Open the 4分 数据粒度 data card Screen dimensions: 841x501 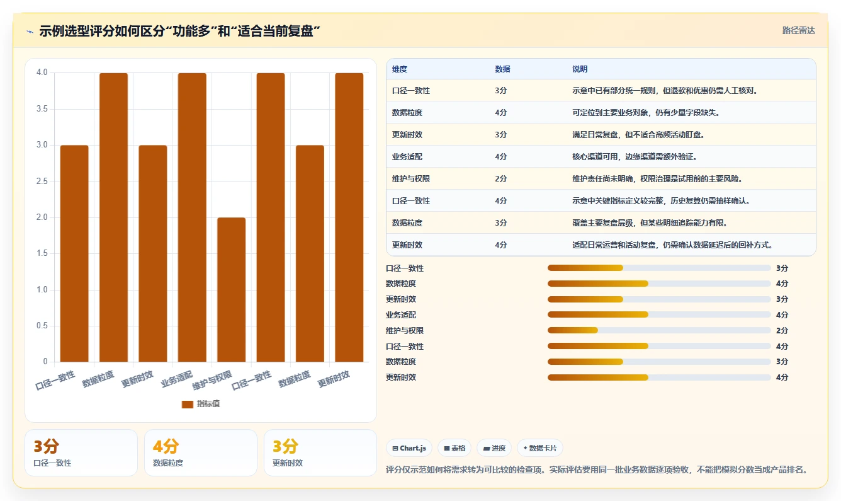(x=201, y=452)
